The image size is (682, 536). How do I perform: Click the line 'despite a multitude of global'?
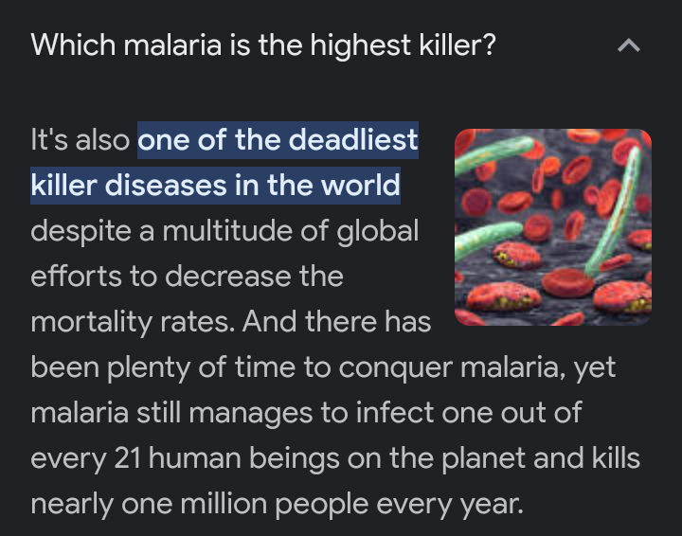224,231
